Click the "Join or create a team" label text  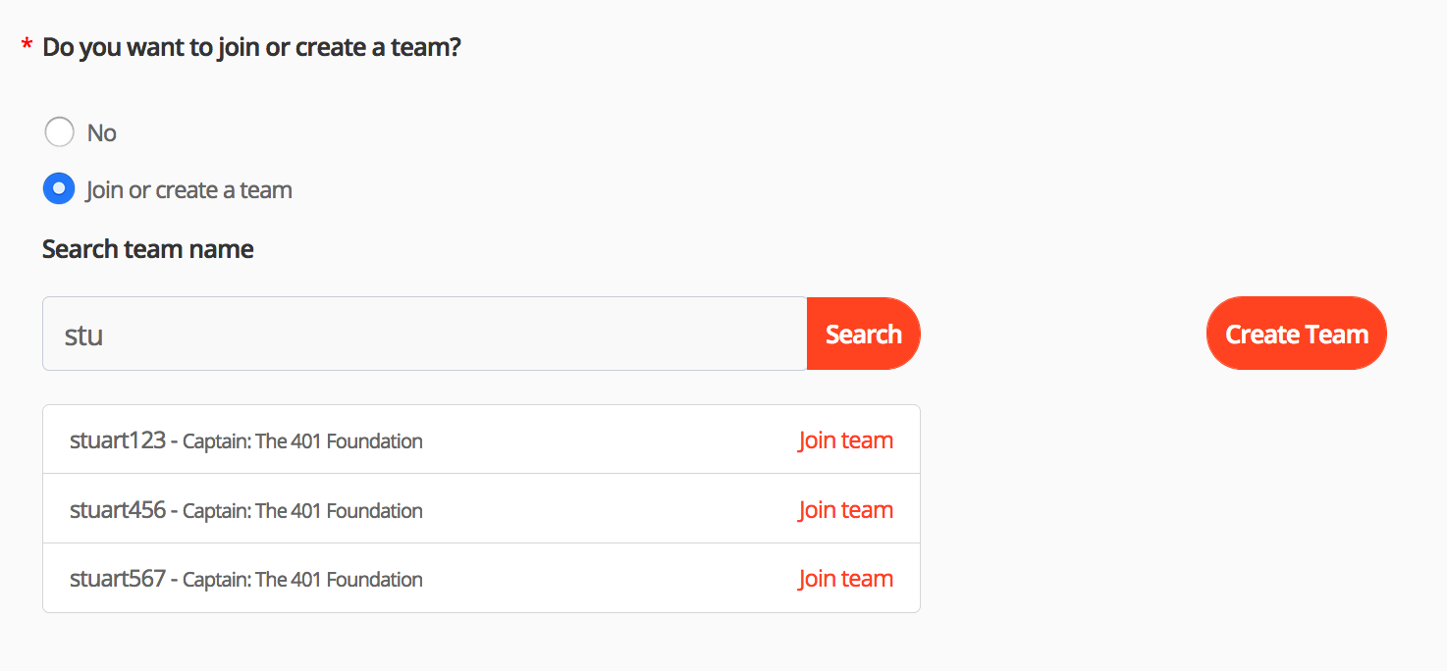point(189,190)
